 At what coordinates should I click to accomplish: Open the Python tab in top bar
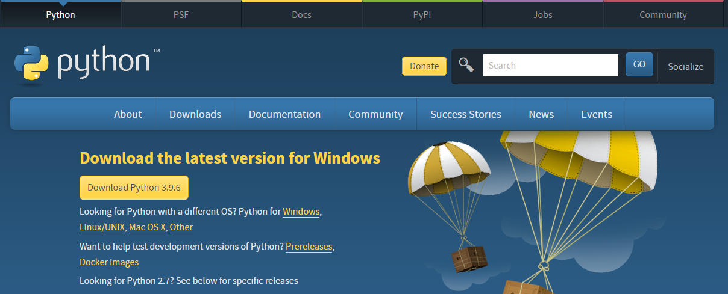pos(60,14)
